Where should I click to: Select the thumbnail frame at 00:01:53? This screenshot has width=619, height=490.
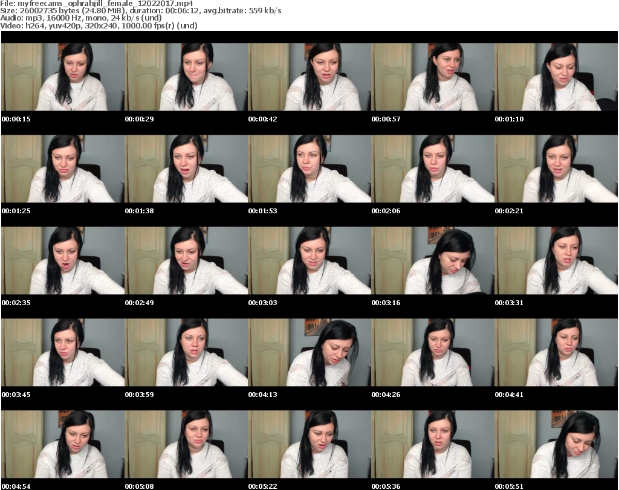(x=309, y=169)
